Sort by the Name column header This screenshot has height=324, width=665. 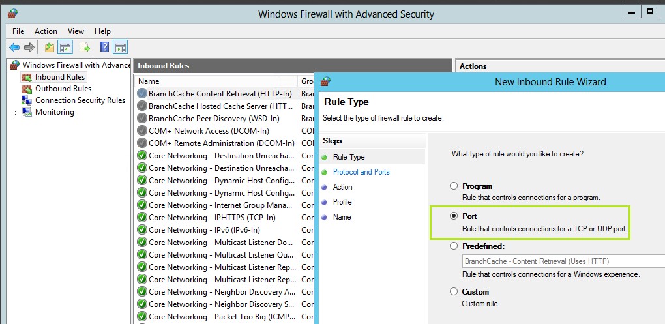pyautogui.click(x=216, y=81)
